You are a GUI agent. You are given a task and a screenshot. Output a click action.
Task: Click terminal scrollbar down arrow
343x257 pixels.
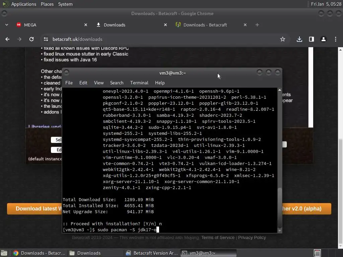(280, 231)
